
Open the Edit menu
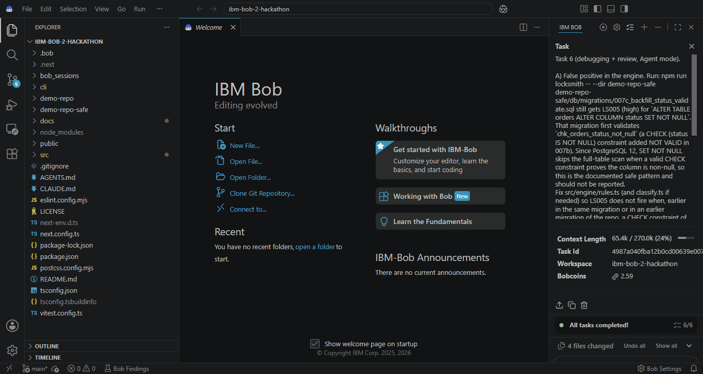coord(46,9)
